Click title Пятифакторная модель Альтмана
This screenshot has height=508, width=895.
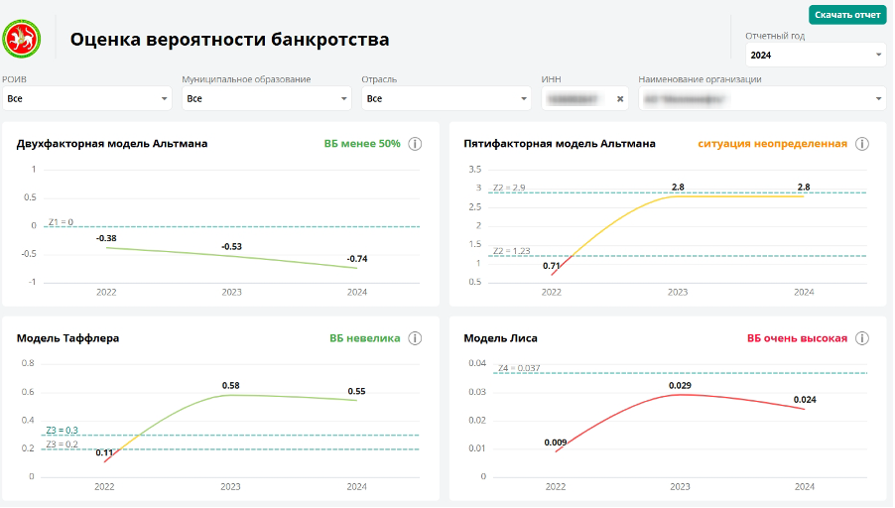pyautogui.click(x=561, y=144)
